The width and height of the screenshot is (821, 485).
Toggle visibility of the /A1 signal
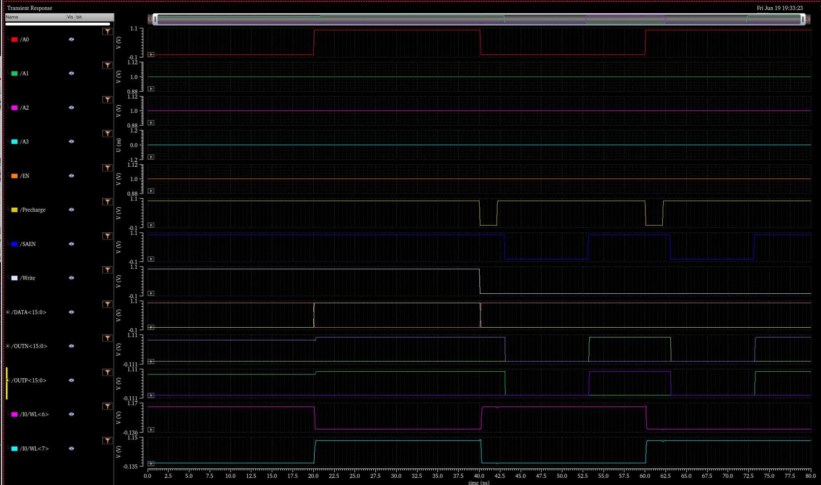pos(71,74)
